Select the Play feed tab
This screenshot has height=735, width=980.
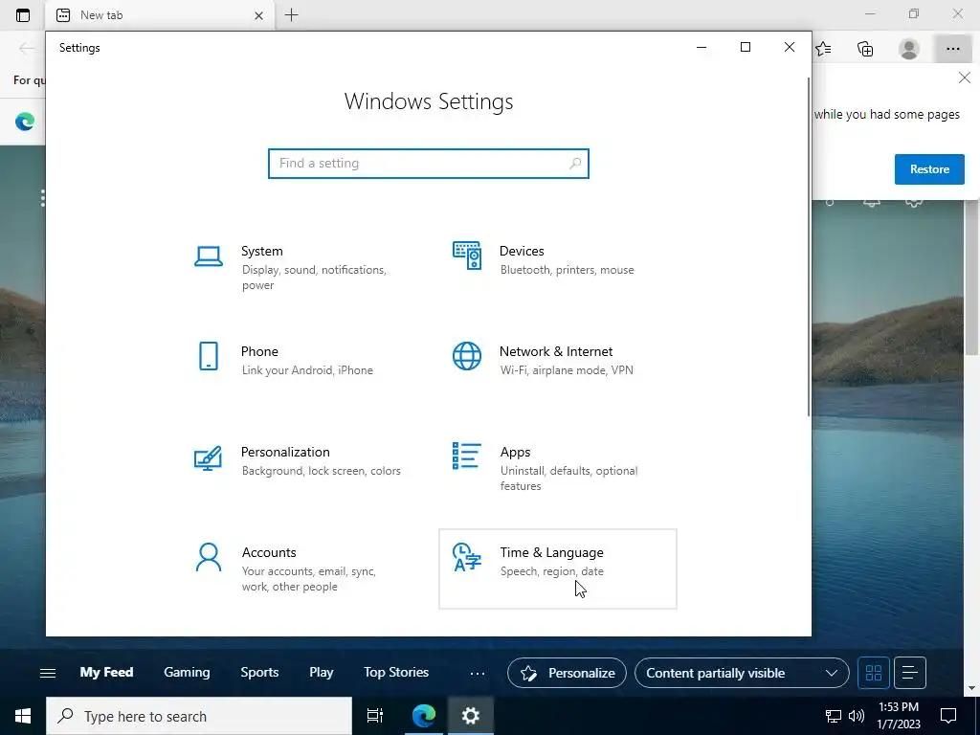click(322, 673)
